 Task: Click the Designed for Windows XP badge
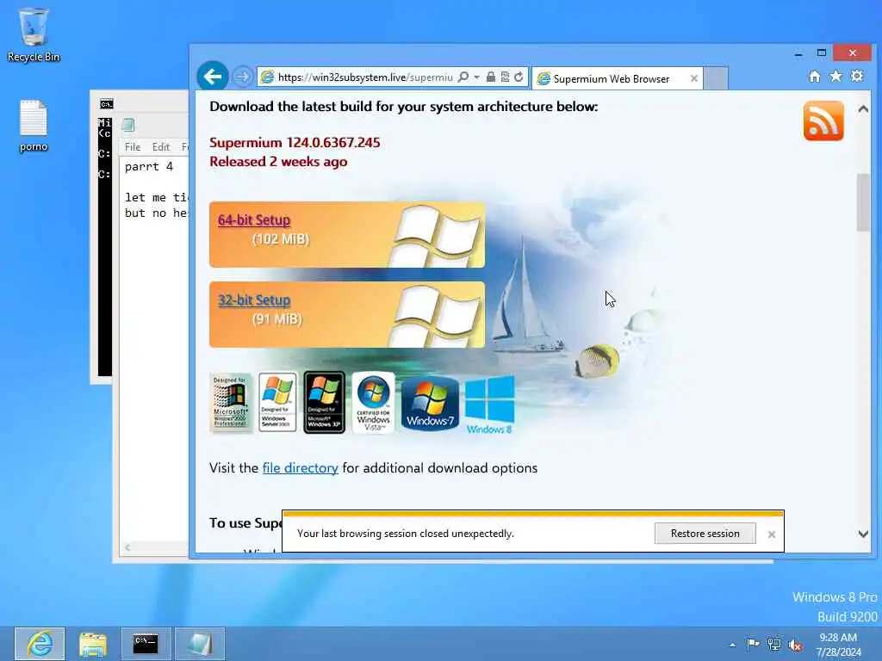[324, 403]
